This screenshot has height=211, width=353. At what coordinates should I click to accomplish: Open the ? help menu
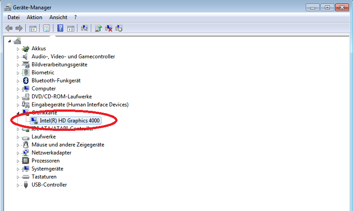[75, 17]
